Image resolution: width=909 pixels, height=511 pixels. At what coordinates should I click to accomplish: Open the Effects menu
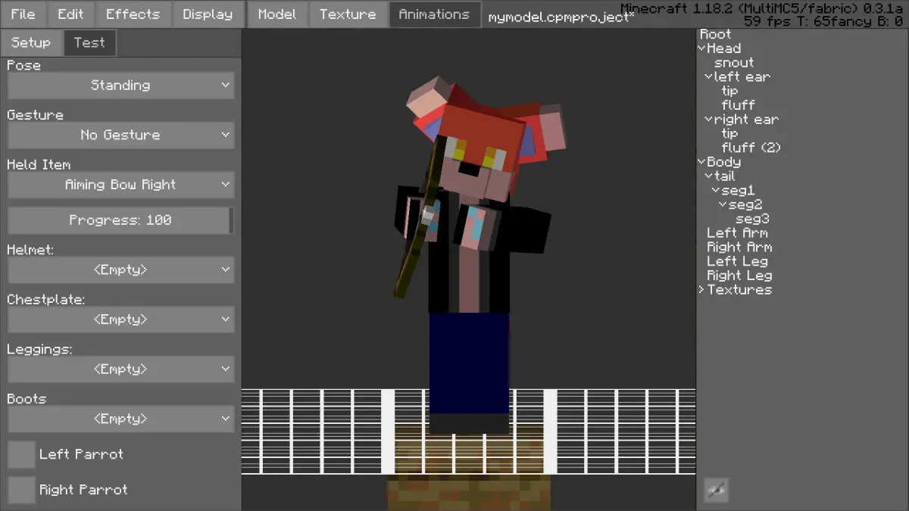(133, 14)
